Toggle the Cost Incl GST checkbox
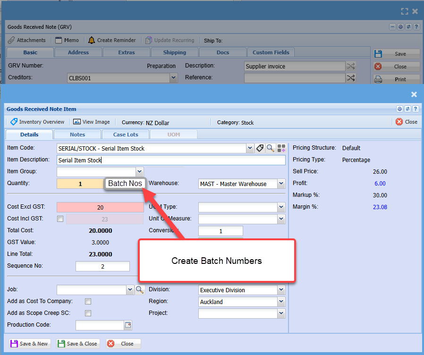This screenshot has height=355, width=424. click(x=60, y=219)
